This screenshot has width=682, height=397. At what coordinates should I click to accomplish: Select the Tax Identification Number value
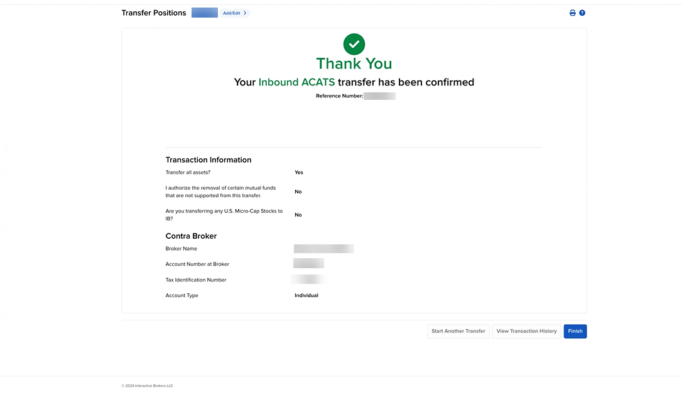click(x=307, y=279)
